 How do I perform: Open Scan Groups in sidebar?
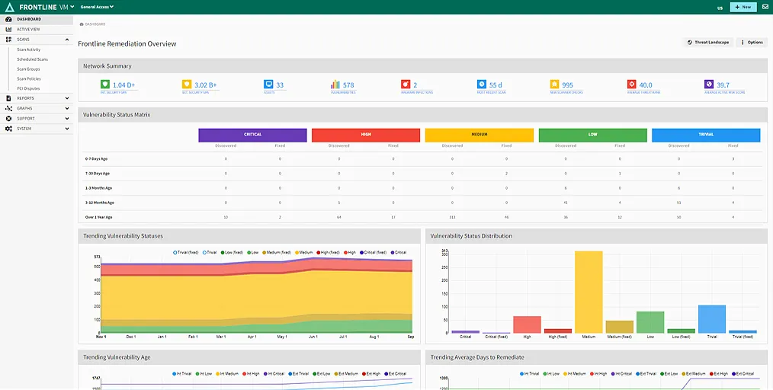click(28, 69)
